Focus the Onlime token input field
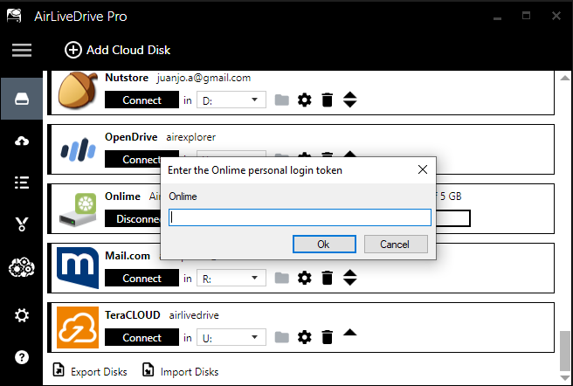The height and width of the screenshot is (386, 573). click(x=300, y=217)
